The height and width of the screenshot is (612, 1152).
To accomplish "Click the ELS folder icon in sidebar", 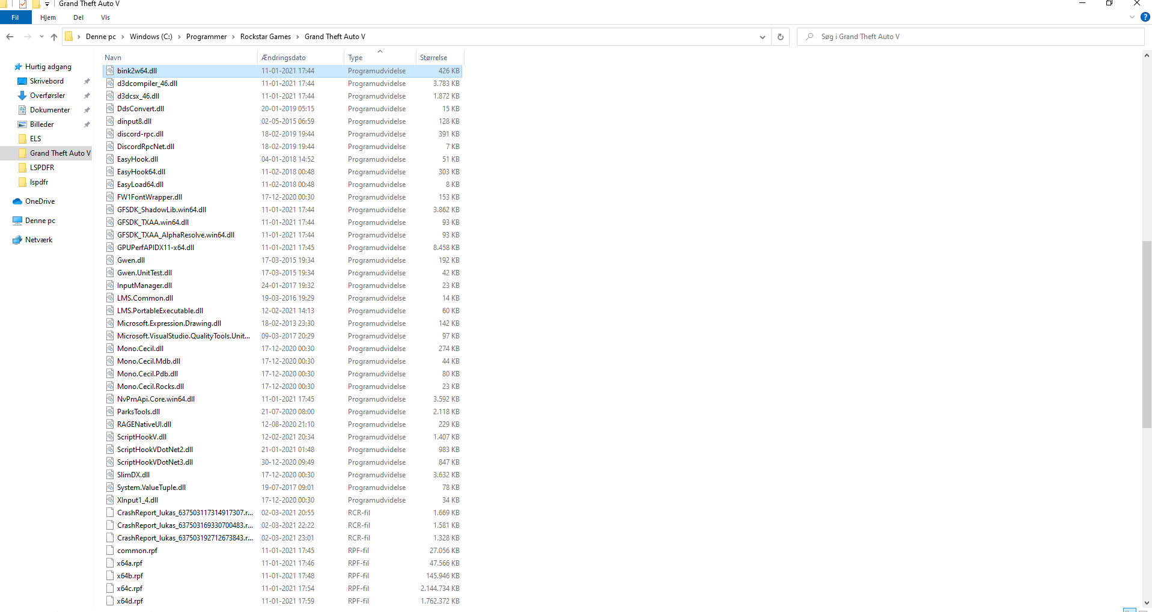I will click(x=23, y=139).
